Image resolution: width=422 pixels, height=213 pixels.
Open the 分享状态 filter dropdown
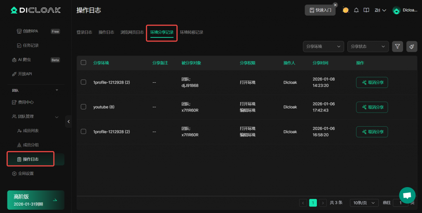(368, 46)
